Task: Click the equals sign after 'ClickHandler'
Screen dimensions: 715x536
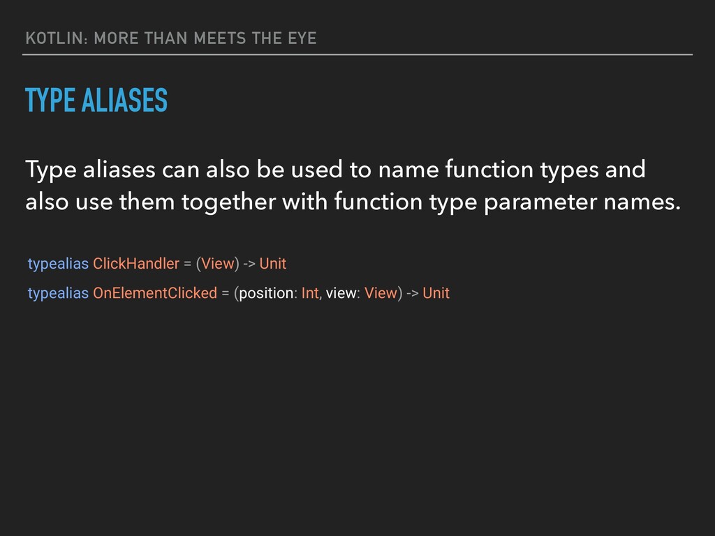Action: pos(187,264)
